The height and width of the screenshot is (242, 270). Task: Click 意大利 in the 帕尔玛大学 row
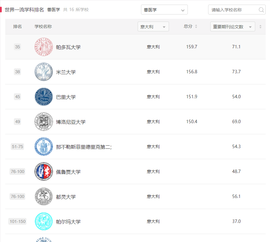tap(153, 221)
